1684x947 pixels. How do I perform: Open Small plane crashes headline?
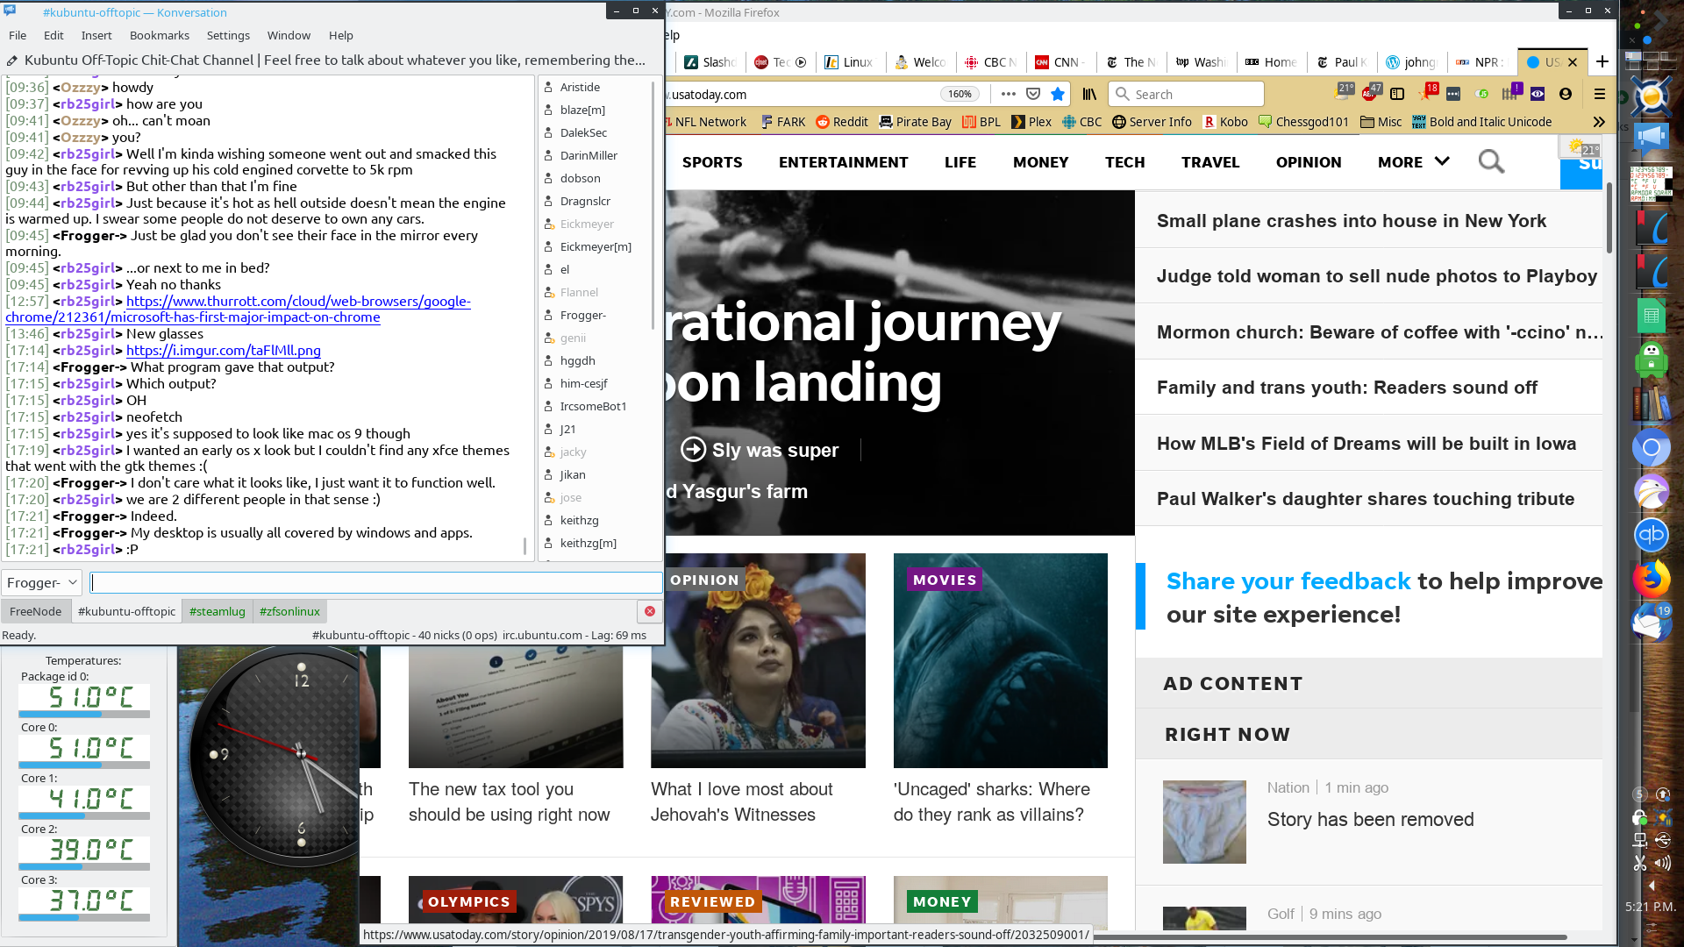[x=1351, y=221]
